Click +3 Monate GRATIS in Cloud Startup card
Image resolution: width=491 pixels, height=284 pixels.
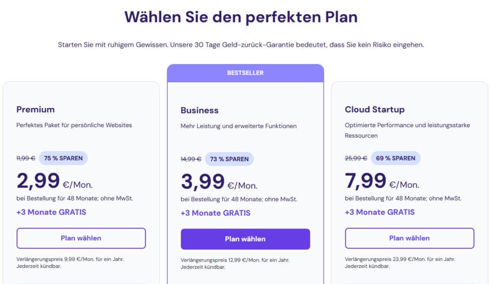pyautogui.click(x=380, y=212)
